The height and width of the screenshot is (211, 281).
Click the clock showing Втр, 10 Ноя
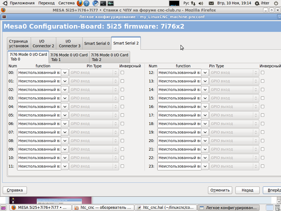(x=234, y=3)
